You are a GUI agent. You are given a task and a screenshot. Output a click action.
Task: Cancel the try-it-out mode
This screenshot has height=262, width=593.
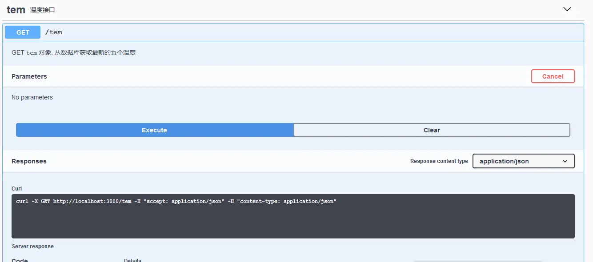point(553,76)
